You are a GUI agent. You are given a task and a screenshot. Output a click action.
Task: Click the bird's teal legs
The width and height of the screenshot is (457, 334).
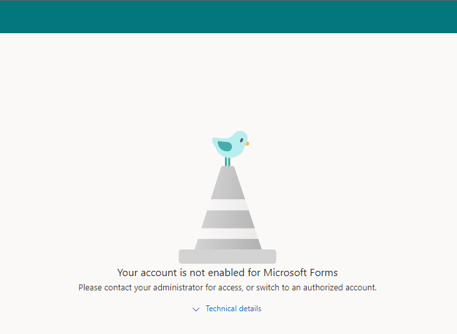click(x=228, y=161)
